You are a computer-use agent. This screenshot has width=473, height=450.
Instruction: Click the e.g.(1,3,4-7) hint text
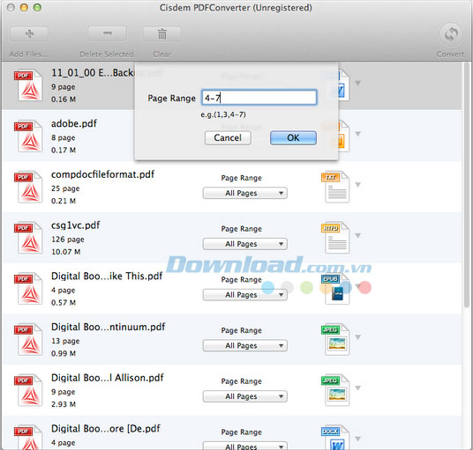point(223,114)
